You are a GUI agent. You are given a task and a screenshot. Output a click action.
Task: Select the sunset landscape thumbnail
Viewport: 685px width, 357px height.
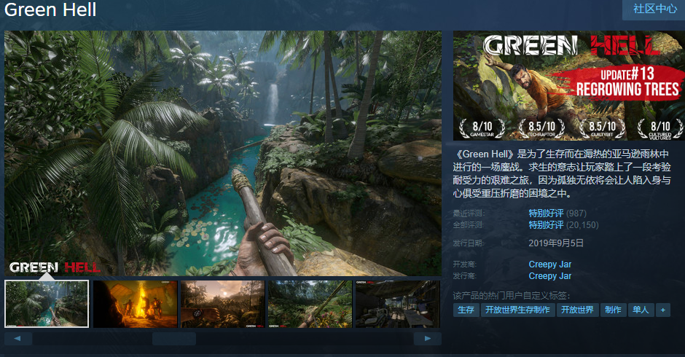tap(222, 304)
